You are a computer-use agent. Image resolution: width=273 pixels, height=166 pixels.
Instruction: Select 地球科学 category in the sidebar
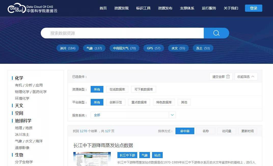click(23, 121)
